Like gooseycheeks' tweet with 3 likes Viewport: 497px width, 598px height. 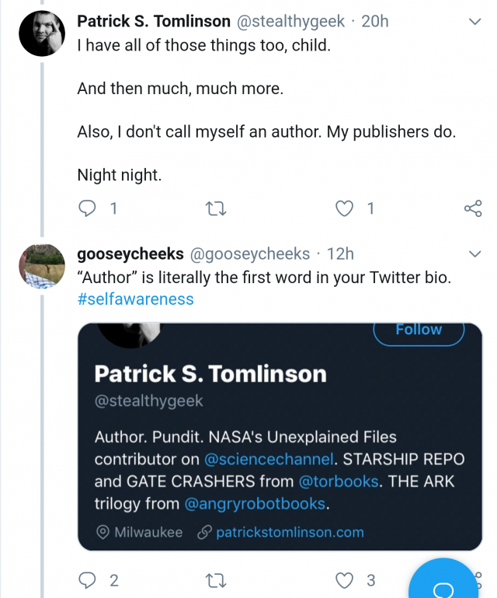(x=344, y=580)
